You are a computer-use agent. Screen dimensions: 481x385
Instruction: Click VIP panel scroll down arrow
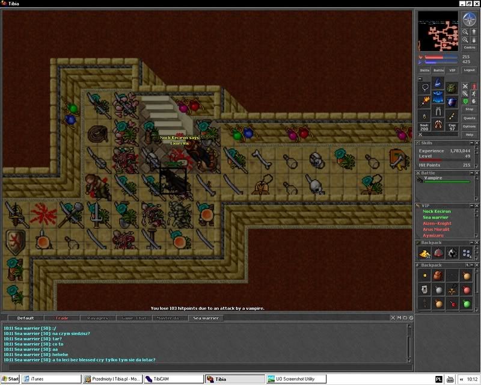tap(476, 236)
